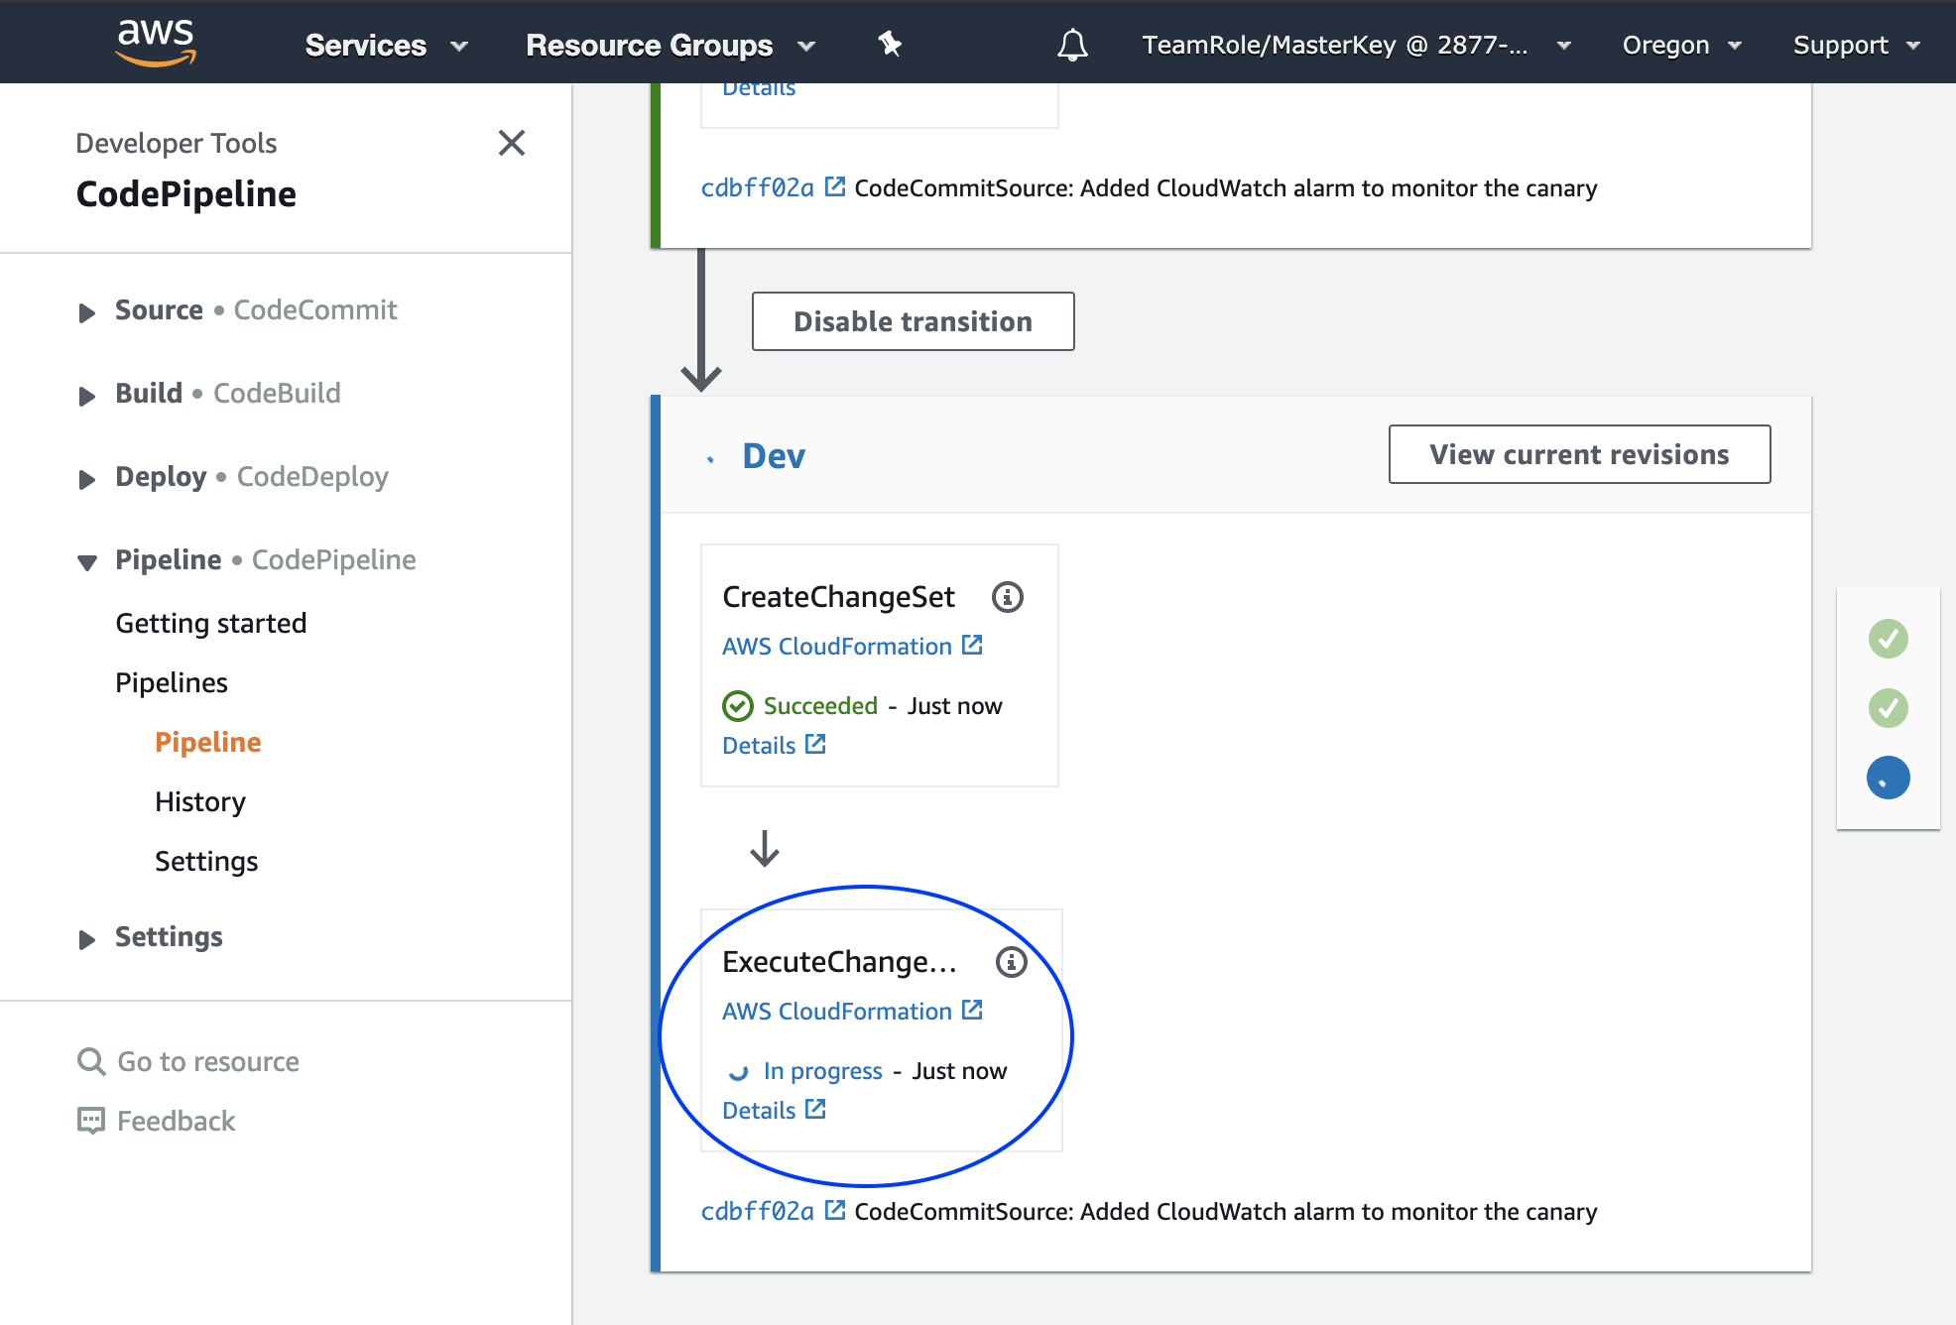Open AWS CloudFormation link in ExecuteChange action

point(837,1012)
